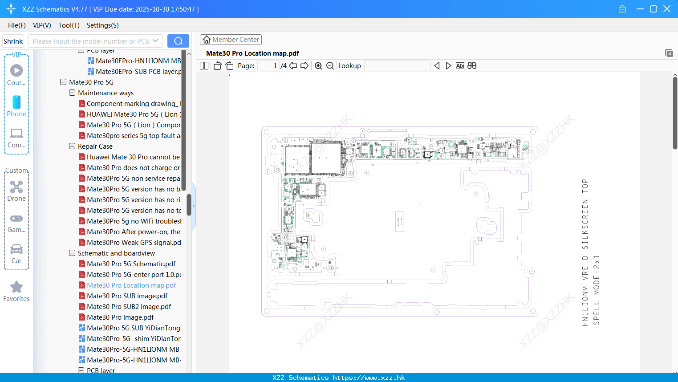Open Mate30Pro 5G SUB YiDianTong file
The width and height of the screenshot is (678, 382).
[x=130, y=328]
